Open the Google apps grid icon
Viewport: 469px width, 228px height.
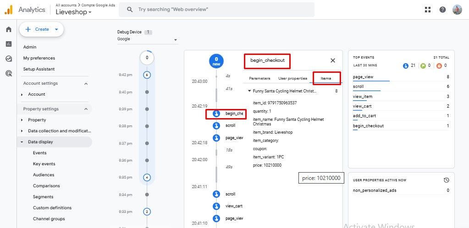[428, 10]
